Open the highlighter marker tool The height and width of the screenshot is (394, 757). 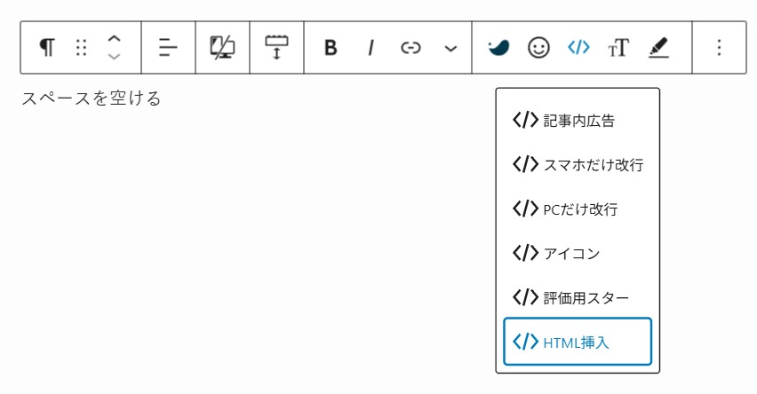click(x=658, y=48)
